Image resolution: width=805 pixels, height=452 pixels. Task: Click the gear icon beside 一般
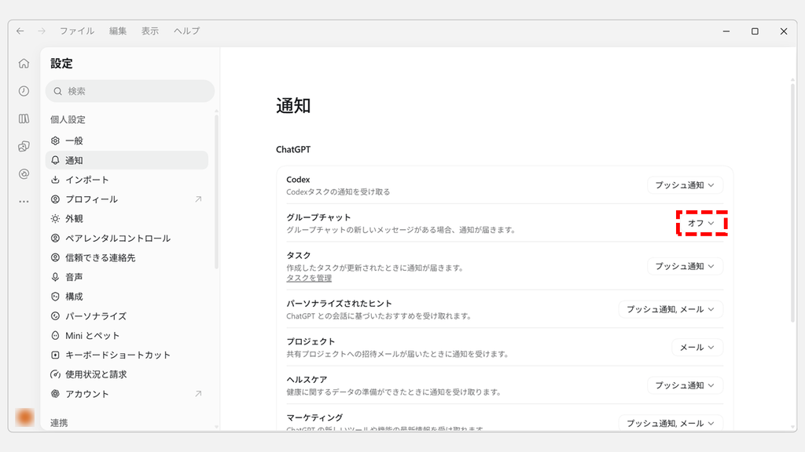pyautogui.click(x=56, y=140)
